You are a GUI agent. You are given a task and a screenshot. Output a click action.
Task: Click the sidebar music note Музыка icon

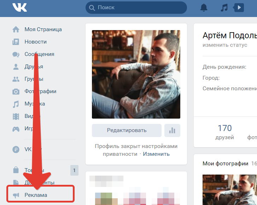click(16, 104)
